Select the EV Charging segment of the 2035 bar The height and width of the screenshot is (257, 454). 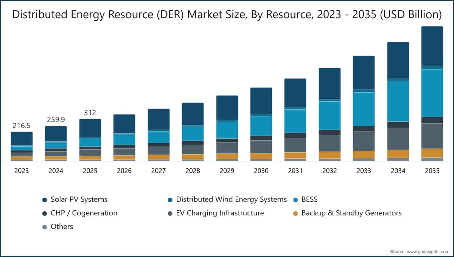(x=432, y=136)
